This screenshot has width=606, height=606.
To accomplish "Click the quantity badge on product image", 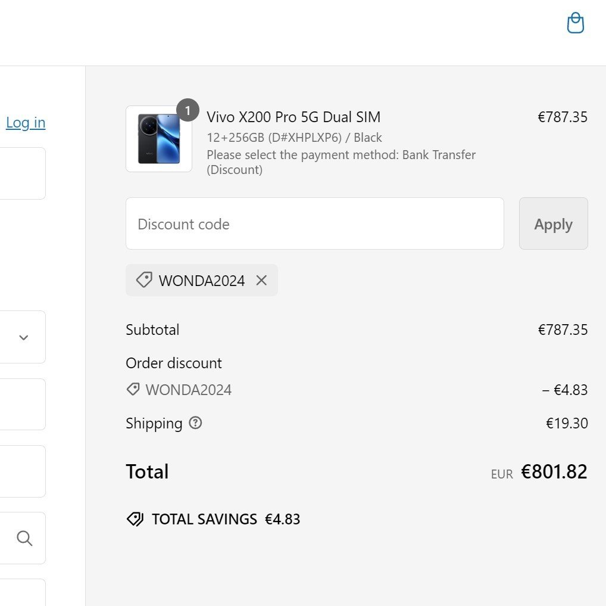I will pyautogui.click(x=188, y=110).
